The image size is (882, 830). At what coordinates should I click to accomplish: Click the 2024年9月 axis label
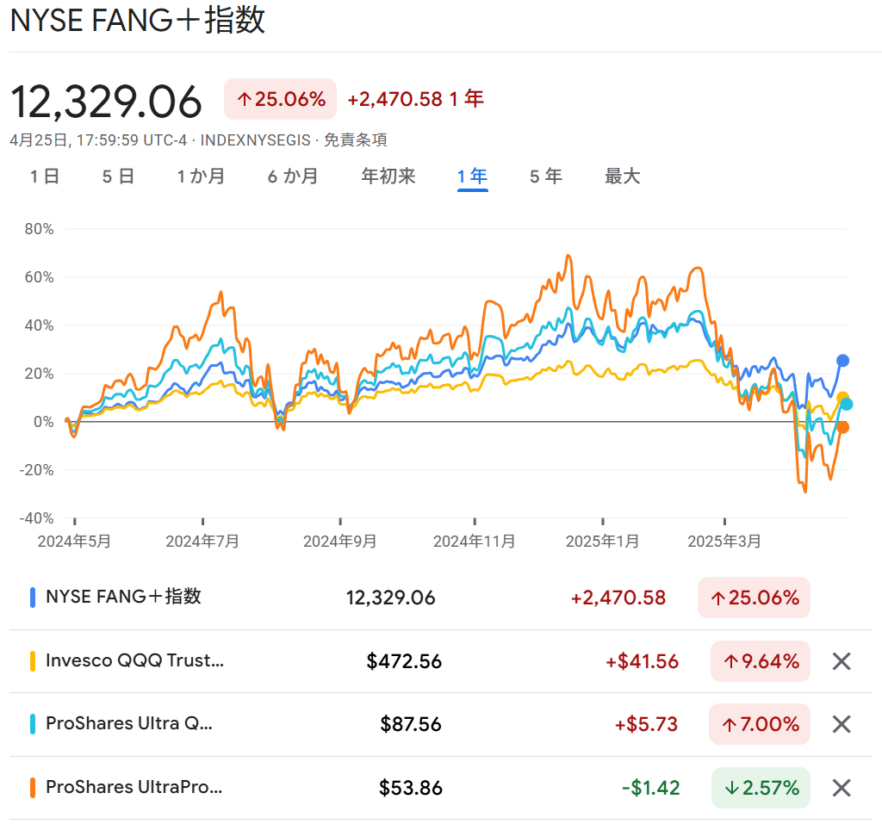339,541
